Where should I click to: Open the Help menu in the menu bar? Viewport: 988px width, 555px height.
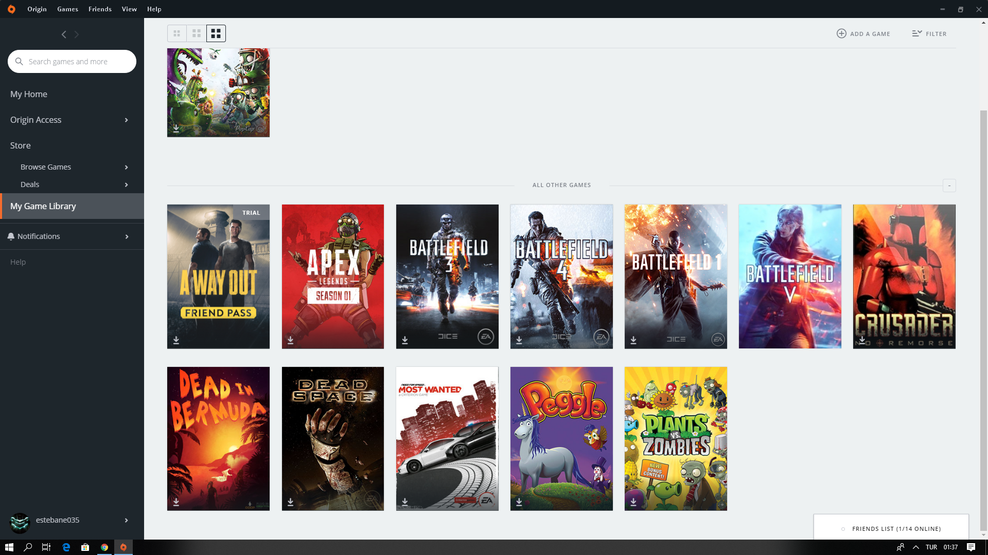tap(154, 9)
